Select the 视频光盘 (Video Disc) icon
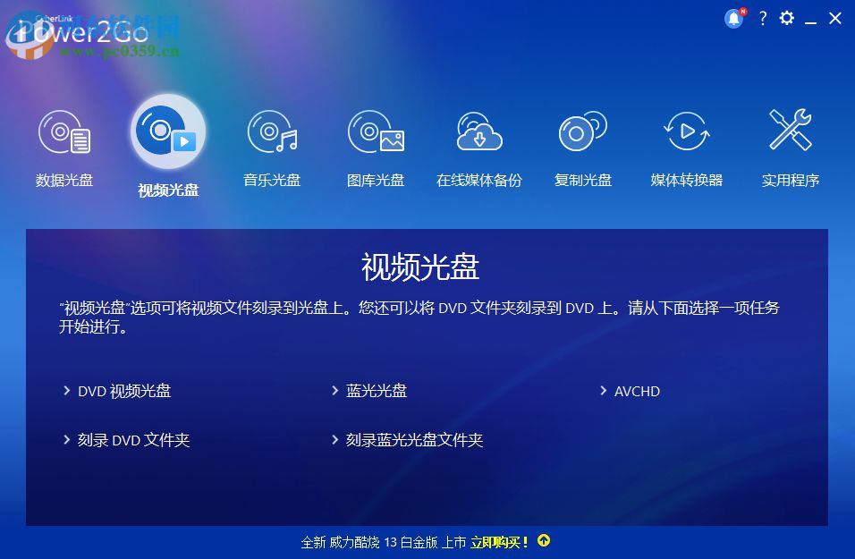855x559 pixels. tap(167, 132)
